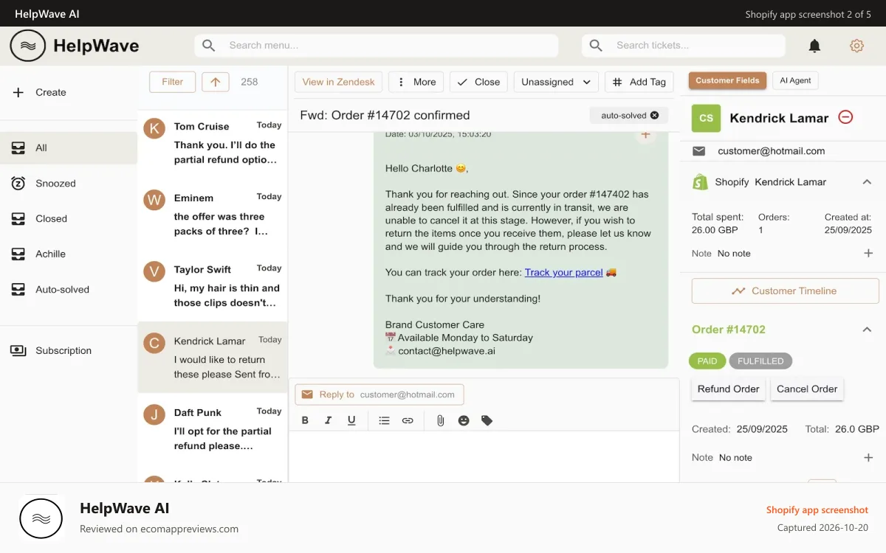Remove the auto-solved tag with x
886x553 pixels.
(x=654, y=115)
